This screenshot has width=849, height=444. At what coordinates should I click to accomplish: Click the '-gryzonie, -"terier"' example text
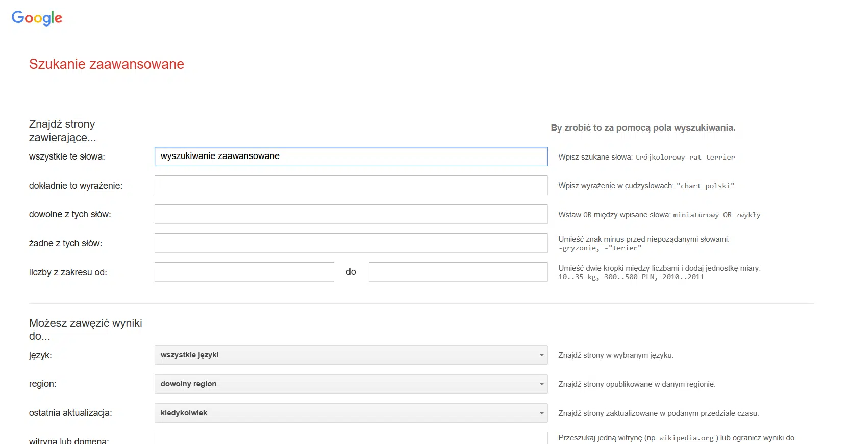pos(600,248)
